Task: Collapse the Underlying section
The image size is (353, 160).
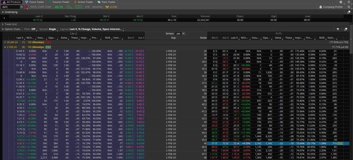Action: click(x=2, y=12)
